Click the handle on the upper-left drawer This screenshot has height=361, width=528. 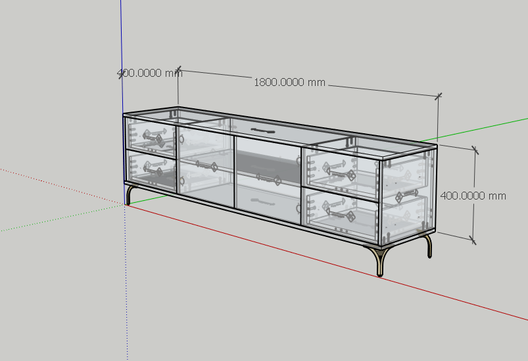tap(152, 138)
